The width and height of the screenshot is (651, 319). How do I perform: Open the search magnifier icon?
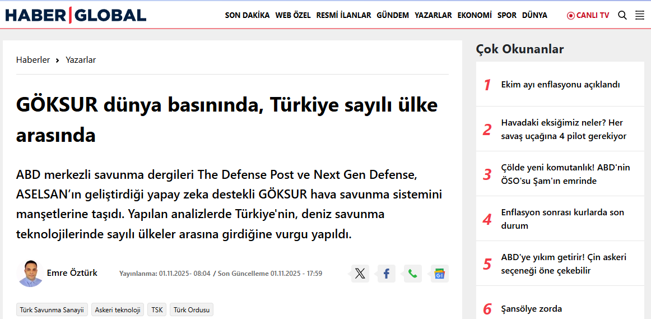tap(622, 16)
